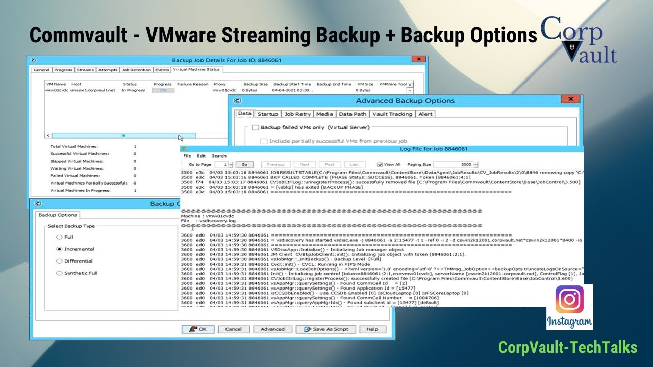653x367 pixels.
Task: Select the Incremental backup type
Action: pyautogui.click(x=59, y=249)
